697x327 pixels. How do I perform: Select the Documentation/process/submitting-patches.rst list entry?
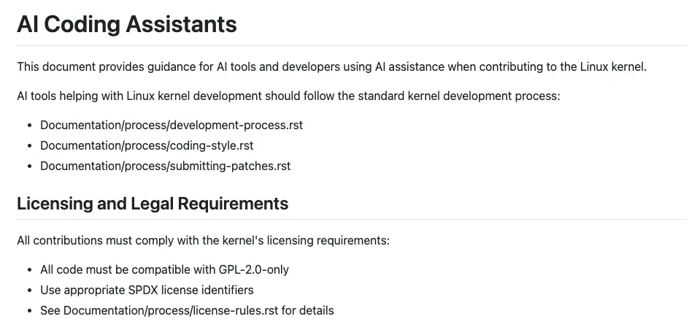pos(166,166)
